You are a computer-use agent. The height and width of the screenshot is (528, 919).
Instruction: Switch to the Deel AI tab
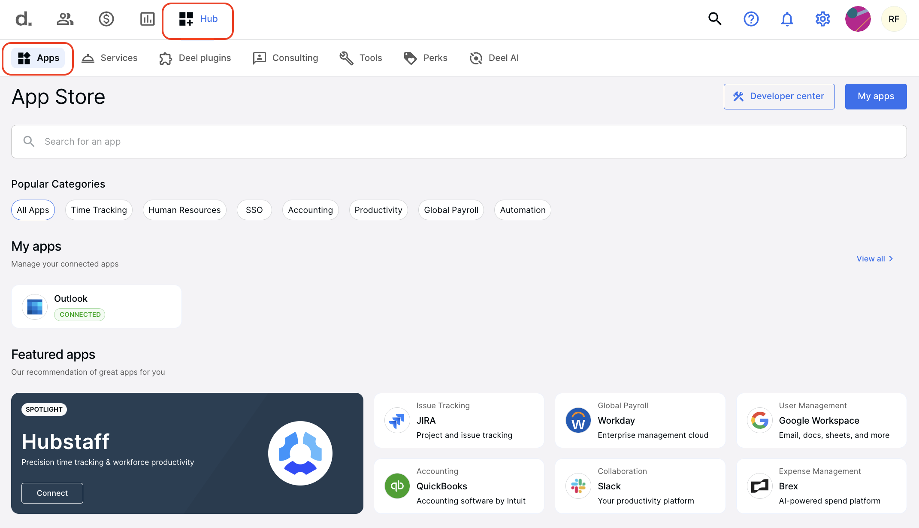click(x=494, y=58)
